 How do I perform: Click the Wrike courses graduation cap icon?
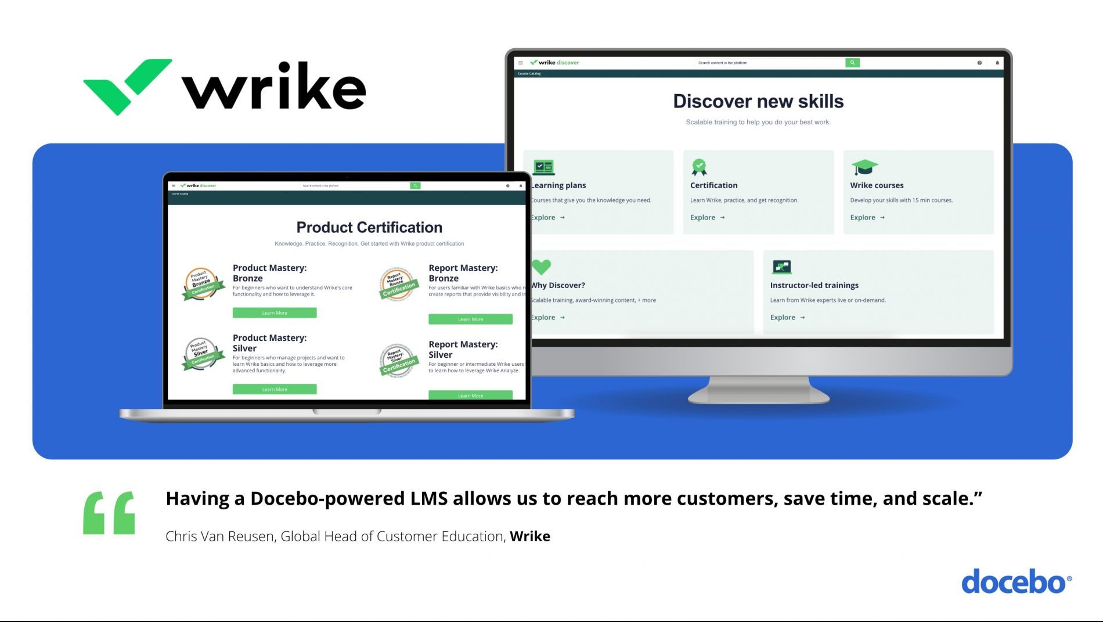click(x=864, y=167)
